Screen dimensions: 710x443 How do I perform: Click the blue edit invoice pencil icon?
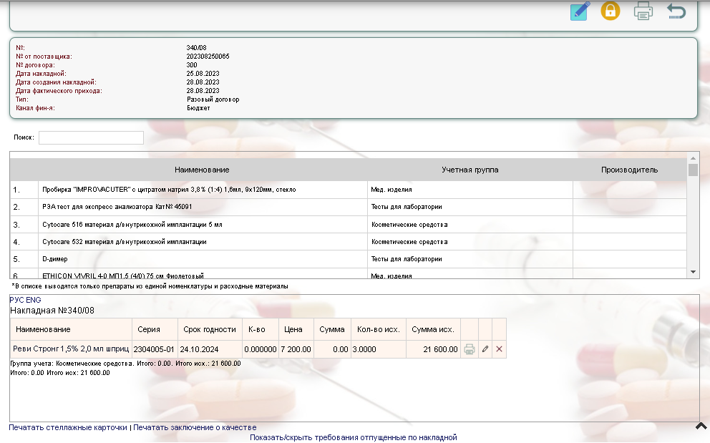(x=580, y=11)
